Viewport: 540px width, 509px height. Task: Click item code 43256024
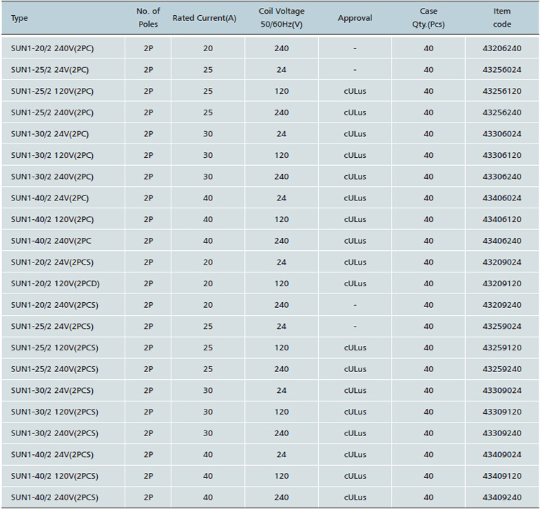[502, 70]
